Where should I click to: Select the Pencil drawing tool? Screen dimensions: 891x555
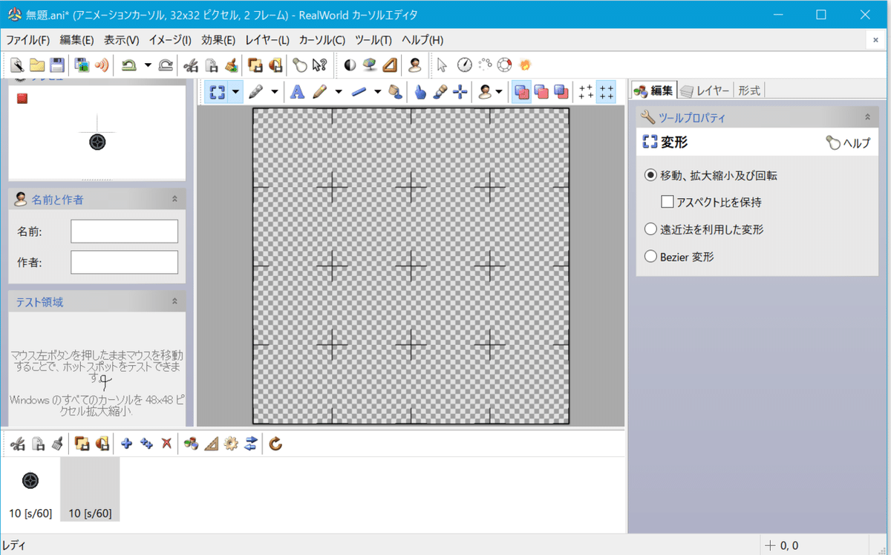coord(320,92)
